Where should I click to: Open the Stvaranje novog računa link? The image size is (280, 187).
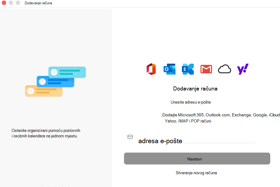coord(196,173)
